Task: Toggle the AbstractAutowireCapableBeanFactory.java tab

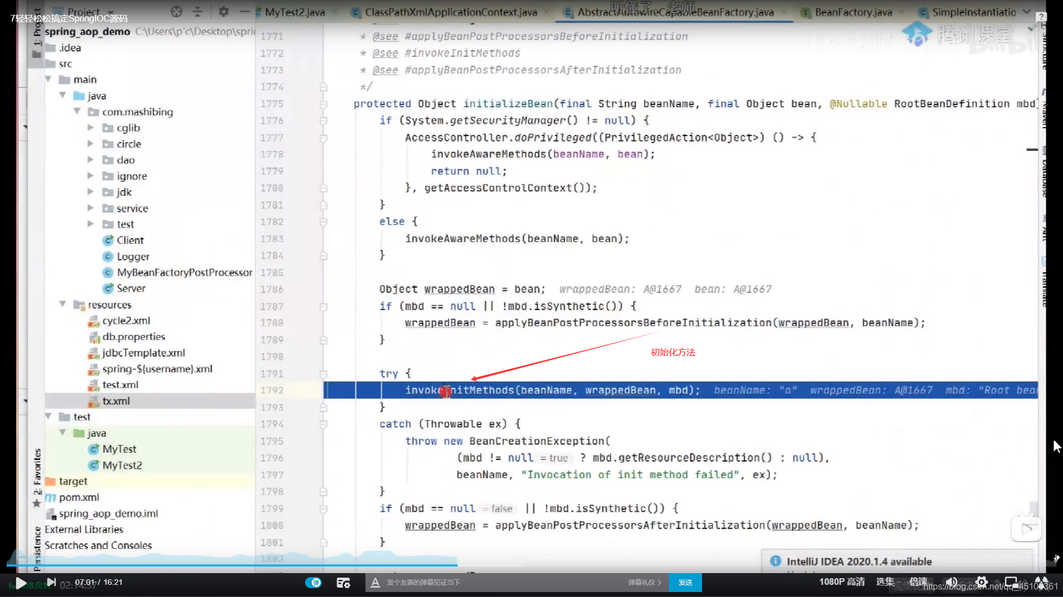Action: pos(673,12)
